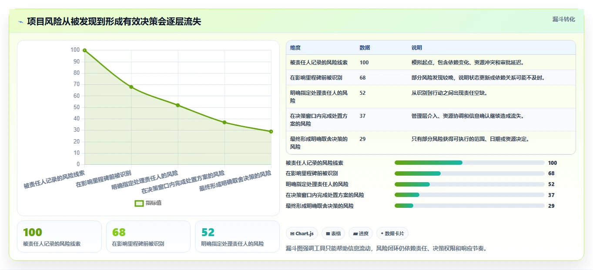593x270 pixels.
Task: Click progress value 52
Action: coord(551,184)
